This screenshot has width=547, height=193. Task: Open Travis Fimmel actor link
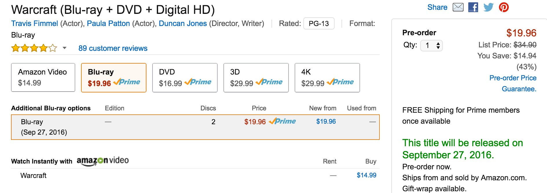[34, 23]
